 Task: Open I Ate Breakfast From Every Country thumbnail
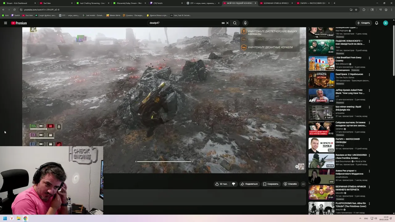(x=321, y=63)
